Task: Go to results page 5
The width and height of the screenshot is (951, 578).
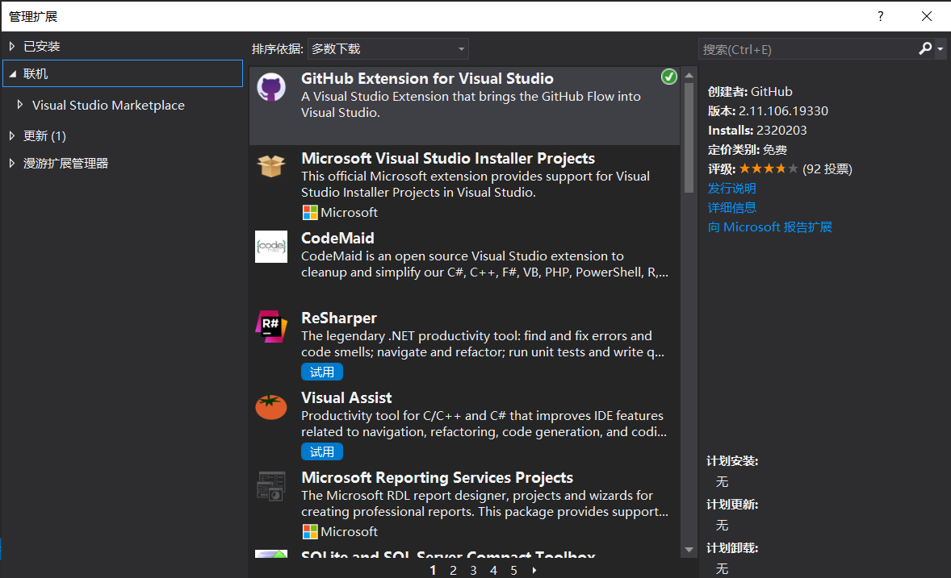Action: pyautogui.click(x=513, y=570)
